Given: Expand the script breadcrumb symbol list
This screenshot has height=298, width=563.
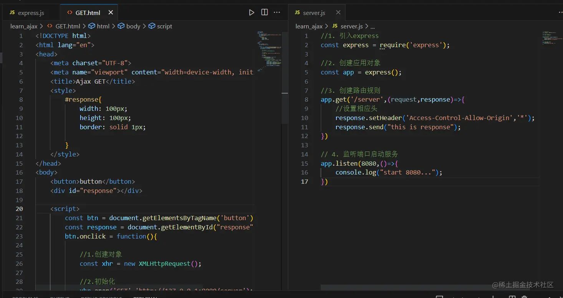Looking at the screenshot, I should point(164,26).
